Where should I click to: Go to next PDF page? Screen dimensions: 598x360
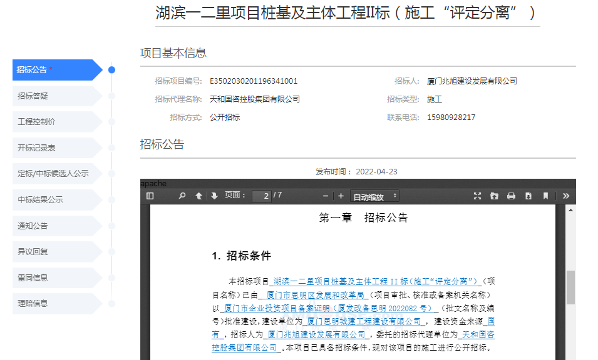(x=214, y=196)
